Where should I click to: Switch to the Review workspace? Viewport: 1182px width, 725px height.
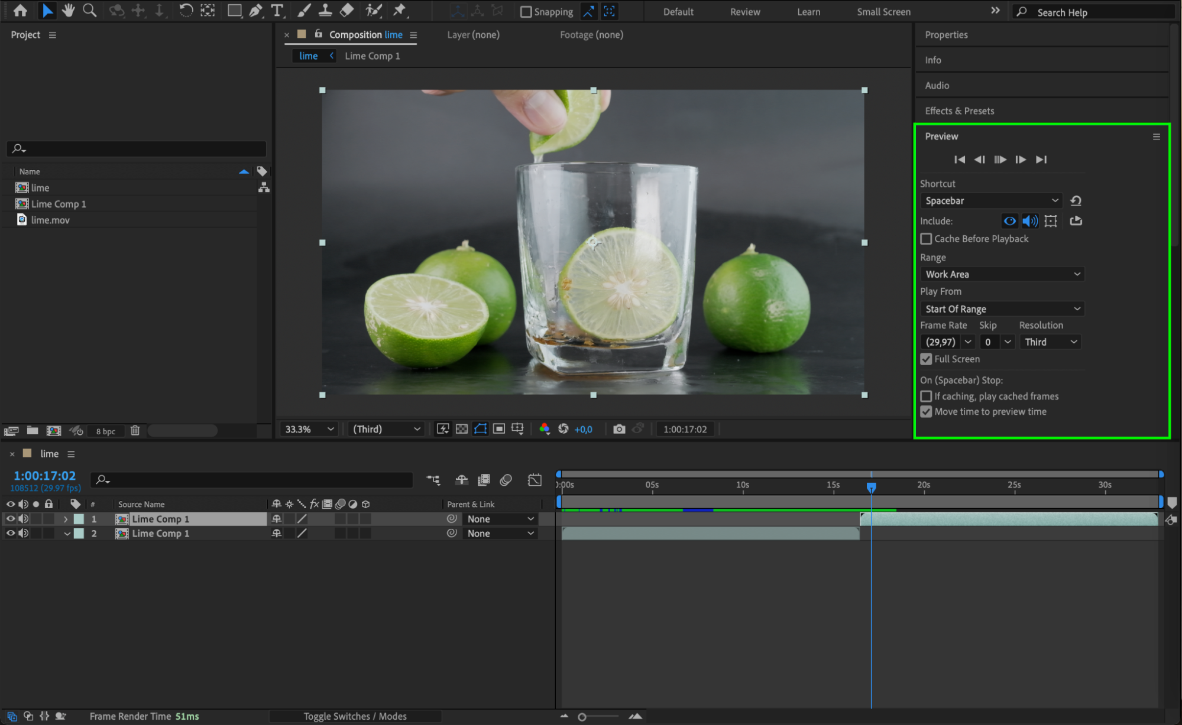pyautogui.click(x=744, y=12)
